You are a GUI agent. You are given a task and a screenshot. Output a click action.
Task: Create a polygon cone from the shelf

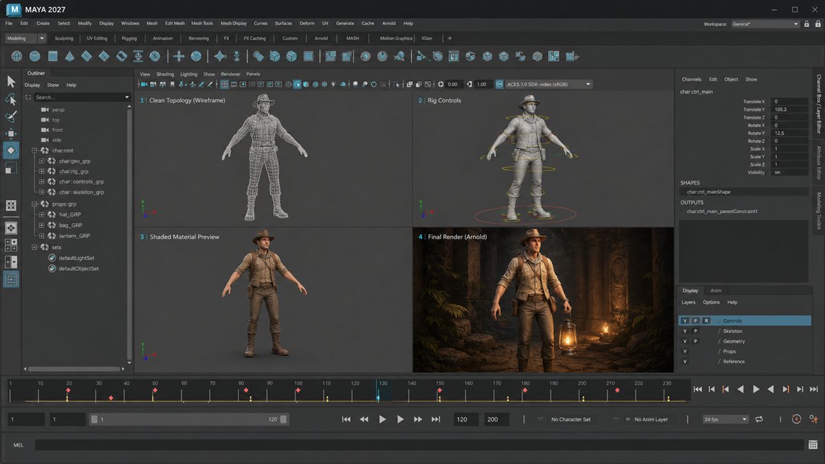tap(70, 56)
